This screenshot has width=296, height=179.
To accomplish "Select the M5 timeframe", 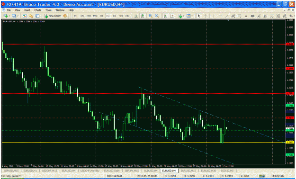I will coord(82,16).
